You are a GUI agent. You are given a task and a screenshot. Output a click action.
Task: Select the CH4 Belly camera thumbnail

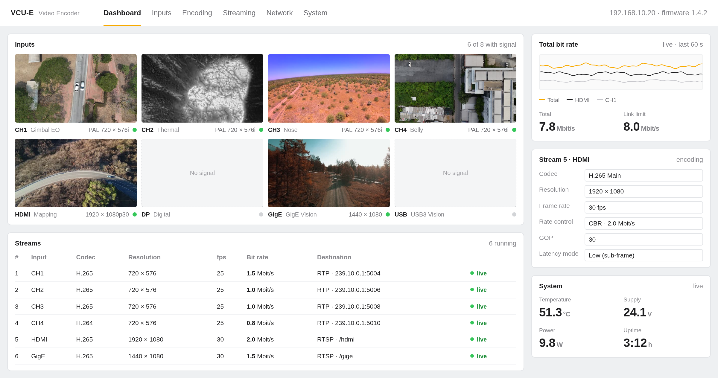[x=455, y=88]
